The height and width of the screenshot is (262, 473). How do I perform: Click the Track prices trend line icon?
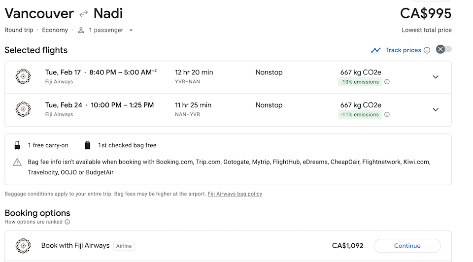pos(376,50)
